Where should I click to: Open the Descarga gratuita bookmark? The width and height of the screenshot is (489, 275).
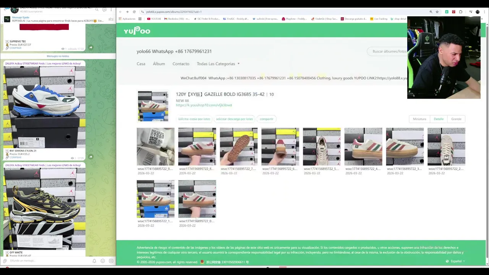pos(353,19)
